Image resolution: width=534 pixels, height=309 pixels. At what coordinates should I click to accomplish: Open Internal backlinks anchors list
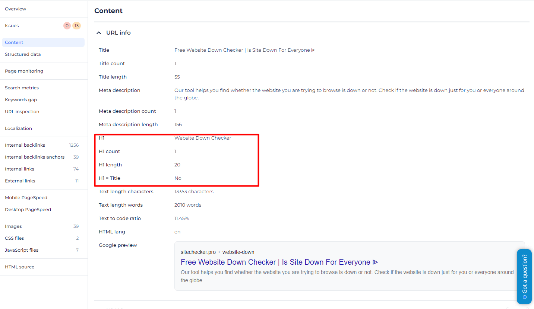pos(35,157)
